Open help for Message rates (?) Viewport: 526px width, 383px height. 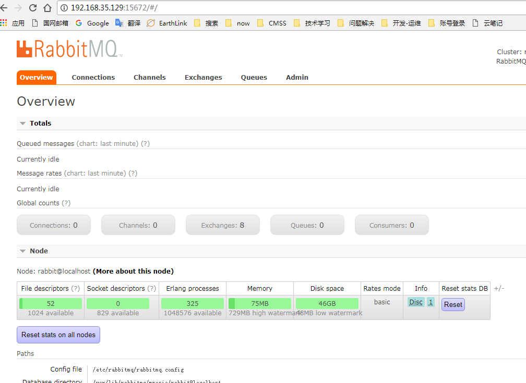[x=133, y=173]
